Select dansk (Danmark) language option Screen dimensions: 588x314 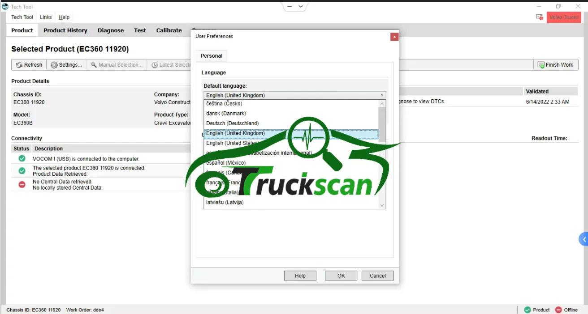(291, 114)
